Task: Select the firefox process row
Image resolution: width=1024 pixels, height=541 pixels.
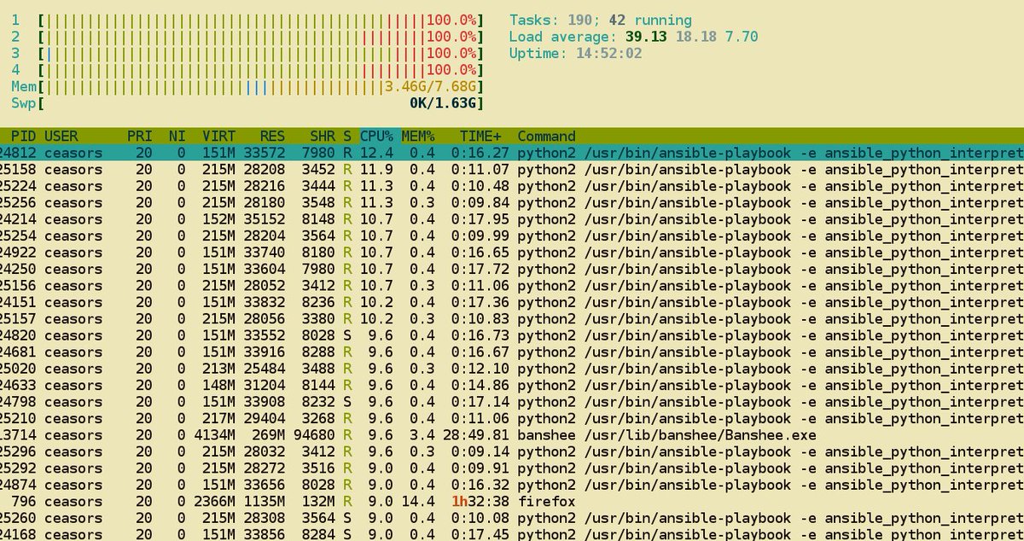Action: 512,502
